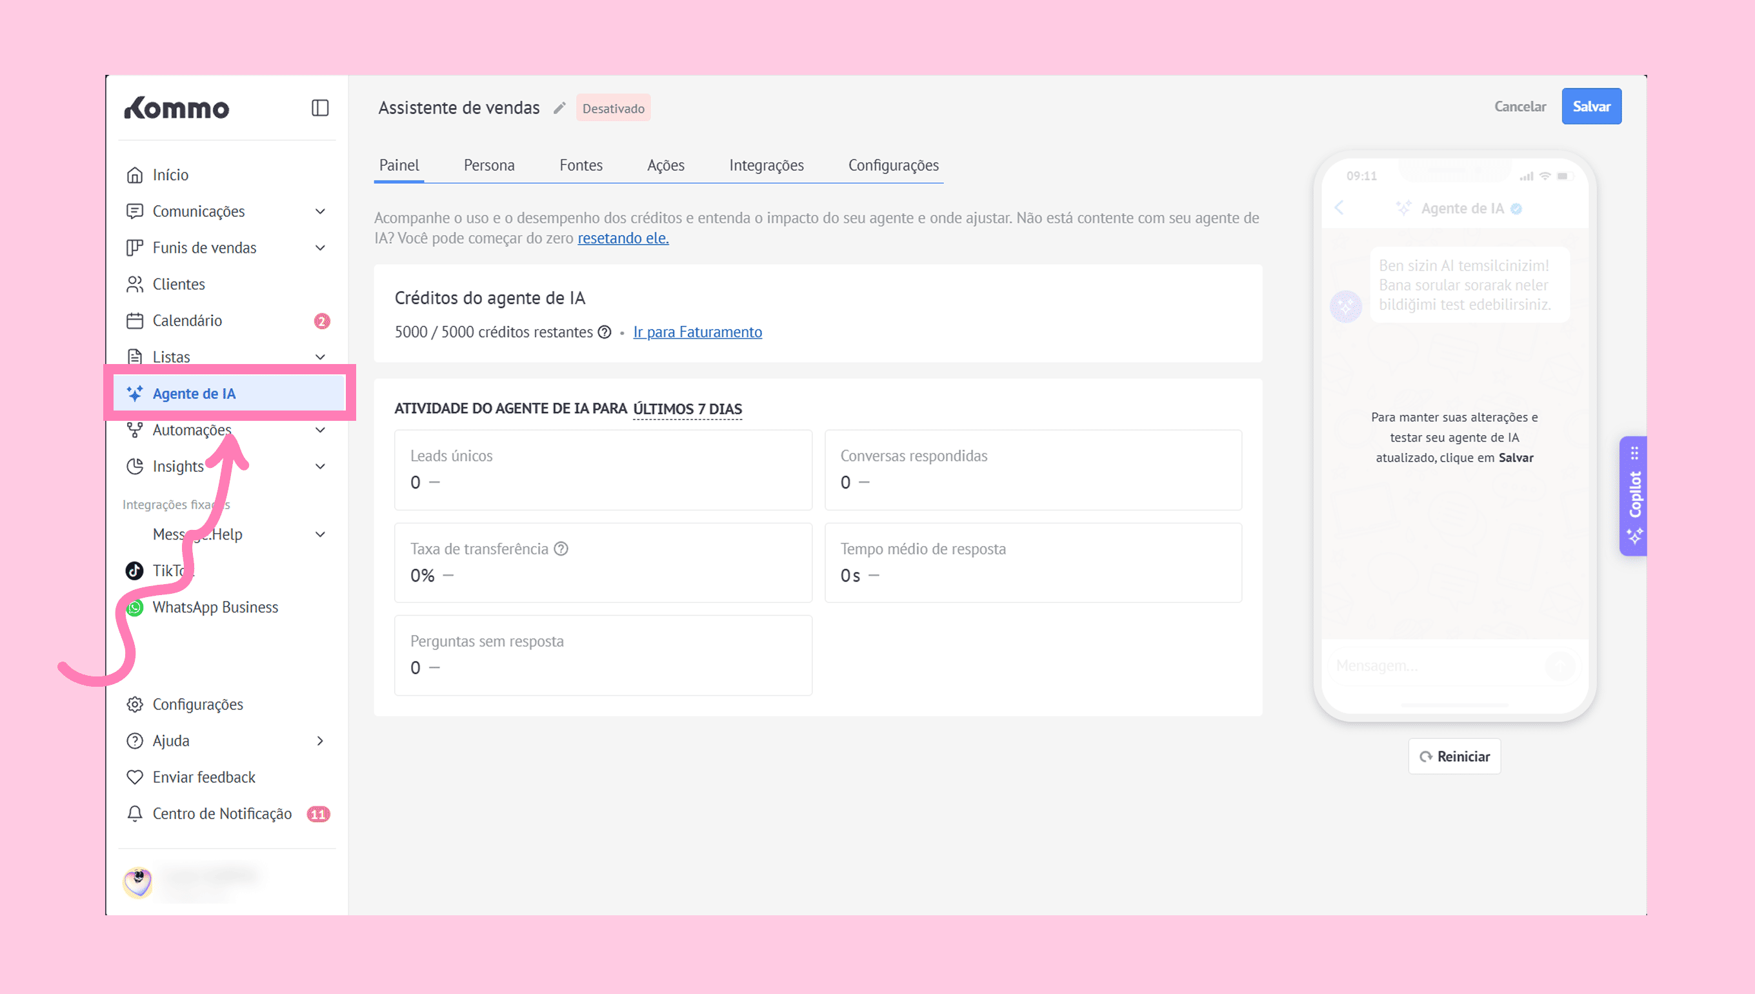Click the pencil icon to rename assistant
The height and width of the screenshot is (994, 1755).
(559, 108)
